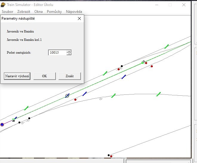
Task: Click the clock marker on the green path
Action: (x=144, y=62)
